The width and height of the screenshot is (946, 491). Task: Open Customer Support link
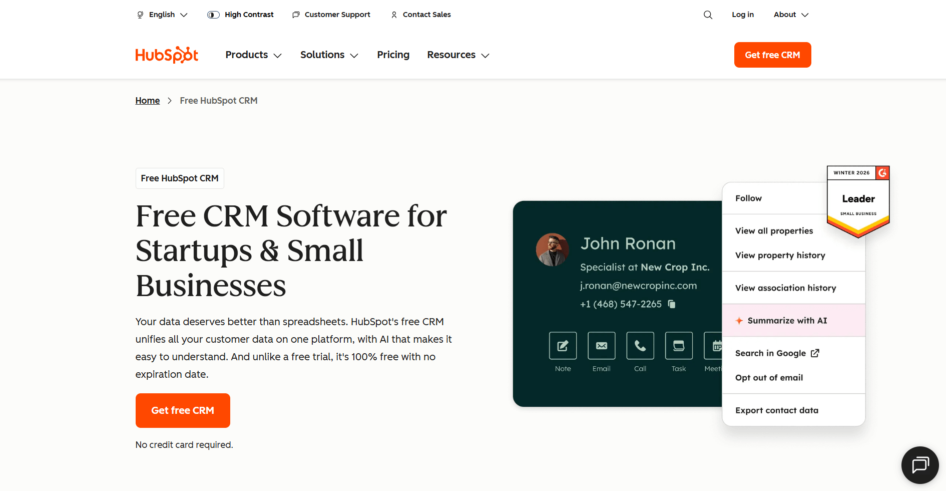point(331,15)
